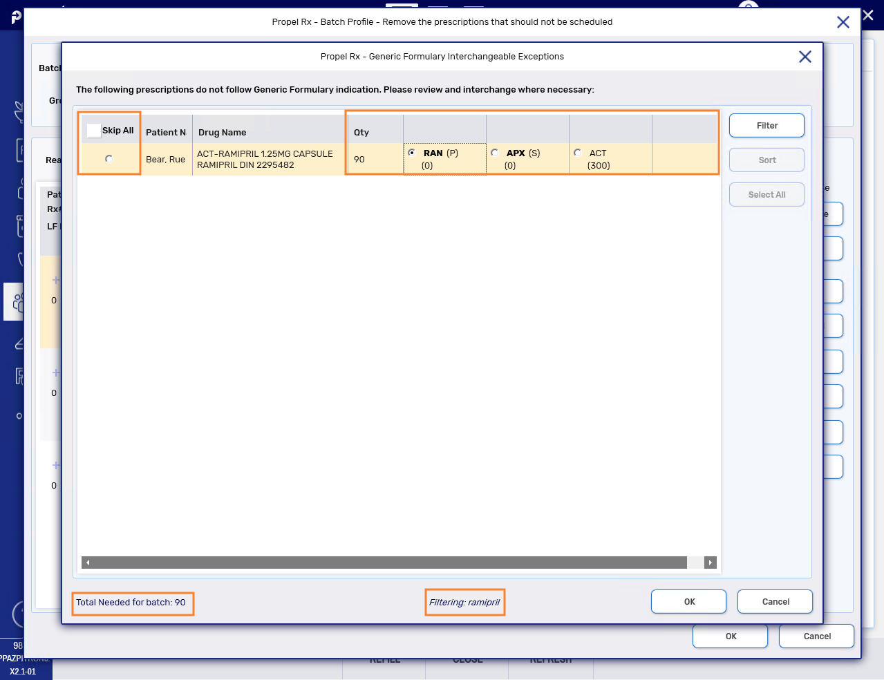Viewport: 884px width, 680px height.
Task: Cancel the Formulary Exceptions dialog
Action: click(x=775, y=602)
